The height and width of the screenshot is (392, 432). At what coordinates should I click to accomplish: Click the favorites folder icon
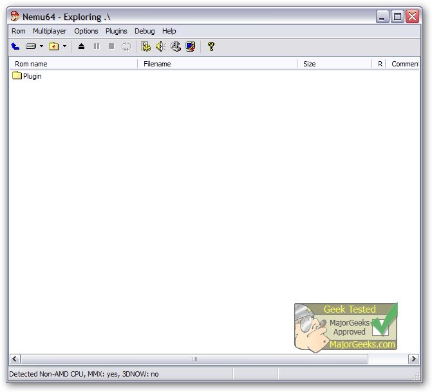pos(53,46)
